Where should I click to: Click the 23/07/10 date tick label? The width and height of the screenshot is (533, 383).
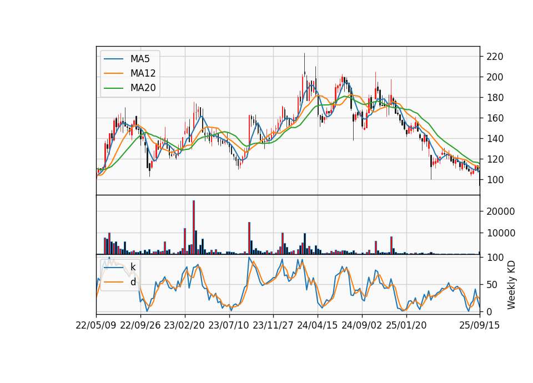pyautogui.click(x=229, y=325)
